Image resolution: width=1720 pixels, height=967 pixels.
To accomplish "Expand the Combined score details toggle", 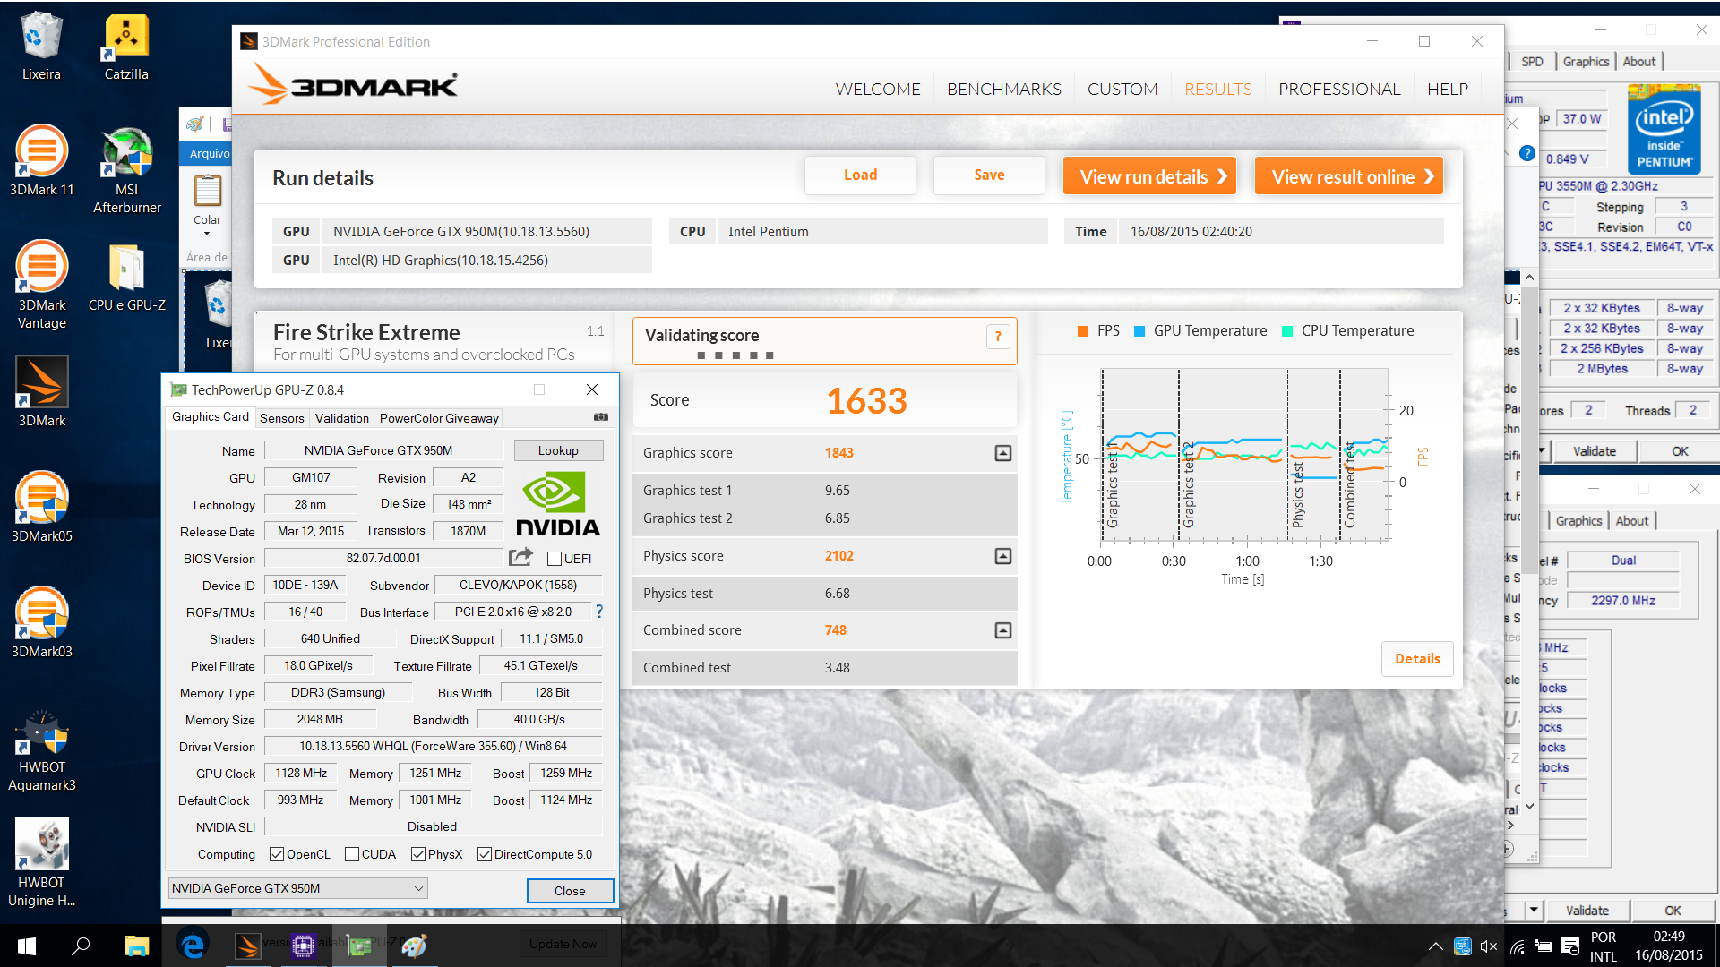I will pyautogui.click(x=1003, y=630).
